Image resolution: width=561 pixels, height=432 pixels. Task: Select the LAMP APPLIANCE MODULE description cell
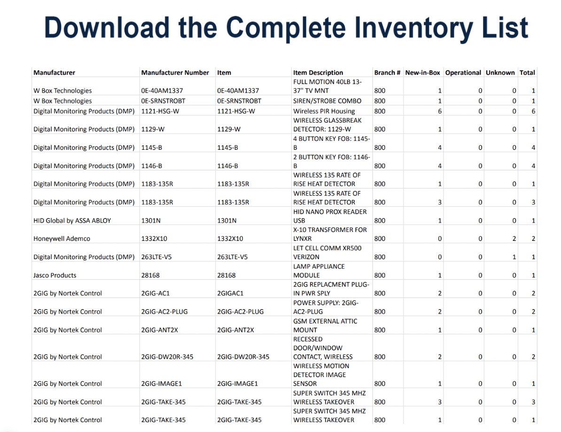[x=319, y=271]
